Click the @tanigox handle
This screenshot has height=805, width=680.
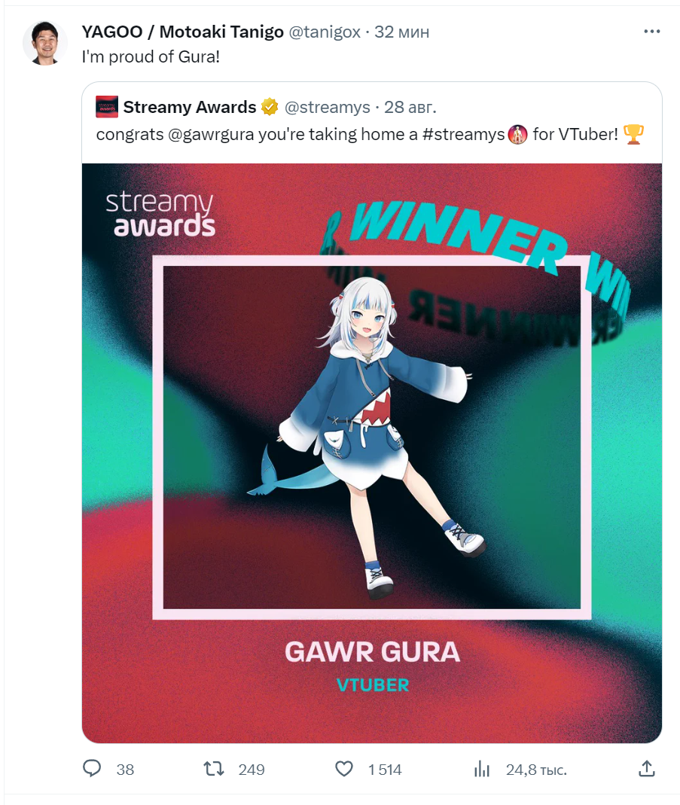coord(325,32)
